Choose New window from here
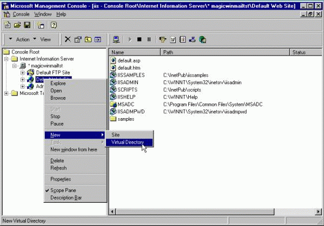324x226 pixels. coord(75,149)
